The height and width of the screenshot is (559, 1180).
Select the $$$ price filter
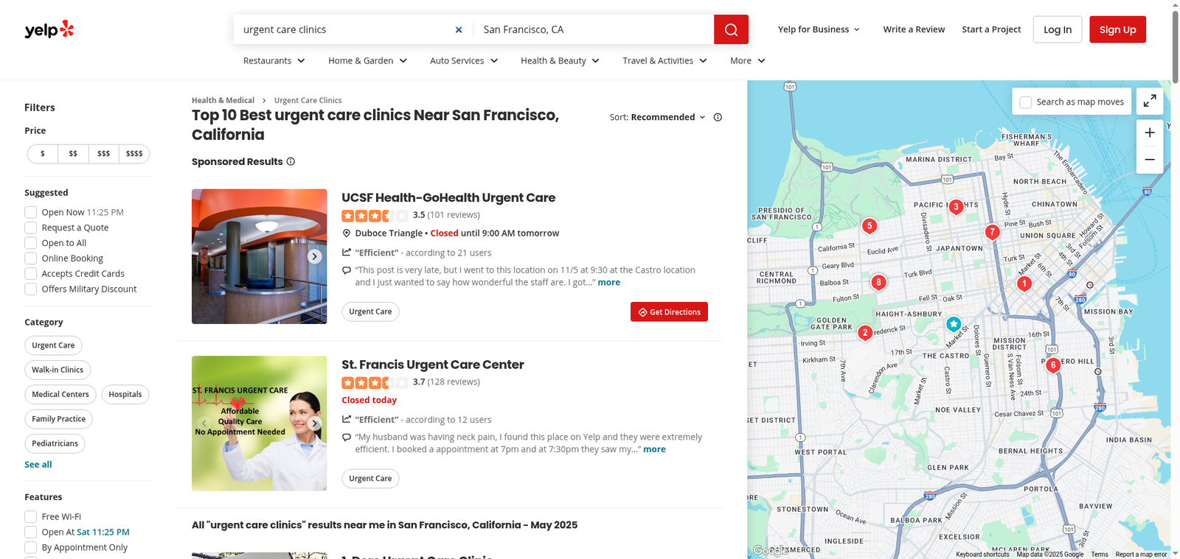tap(103, 154)
